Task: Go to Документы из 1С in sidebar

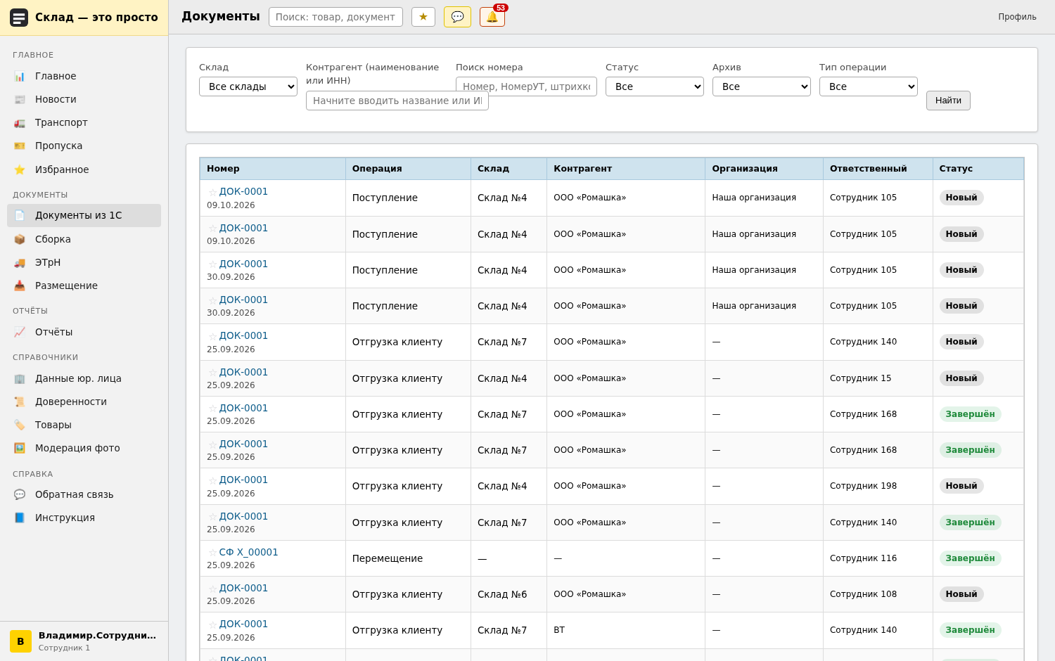Action: 84,215
